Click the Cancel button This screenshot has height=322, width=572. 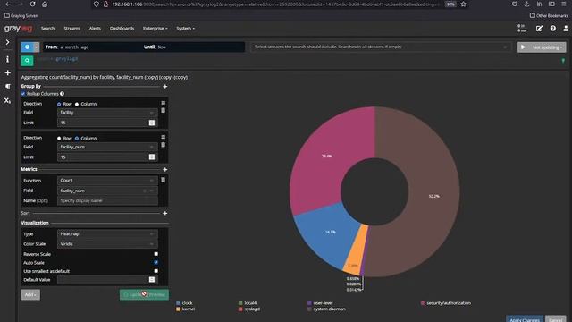pos(556,319)
